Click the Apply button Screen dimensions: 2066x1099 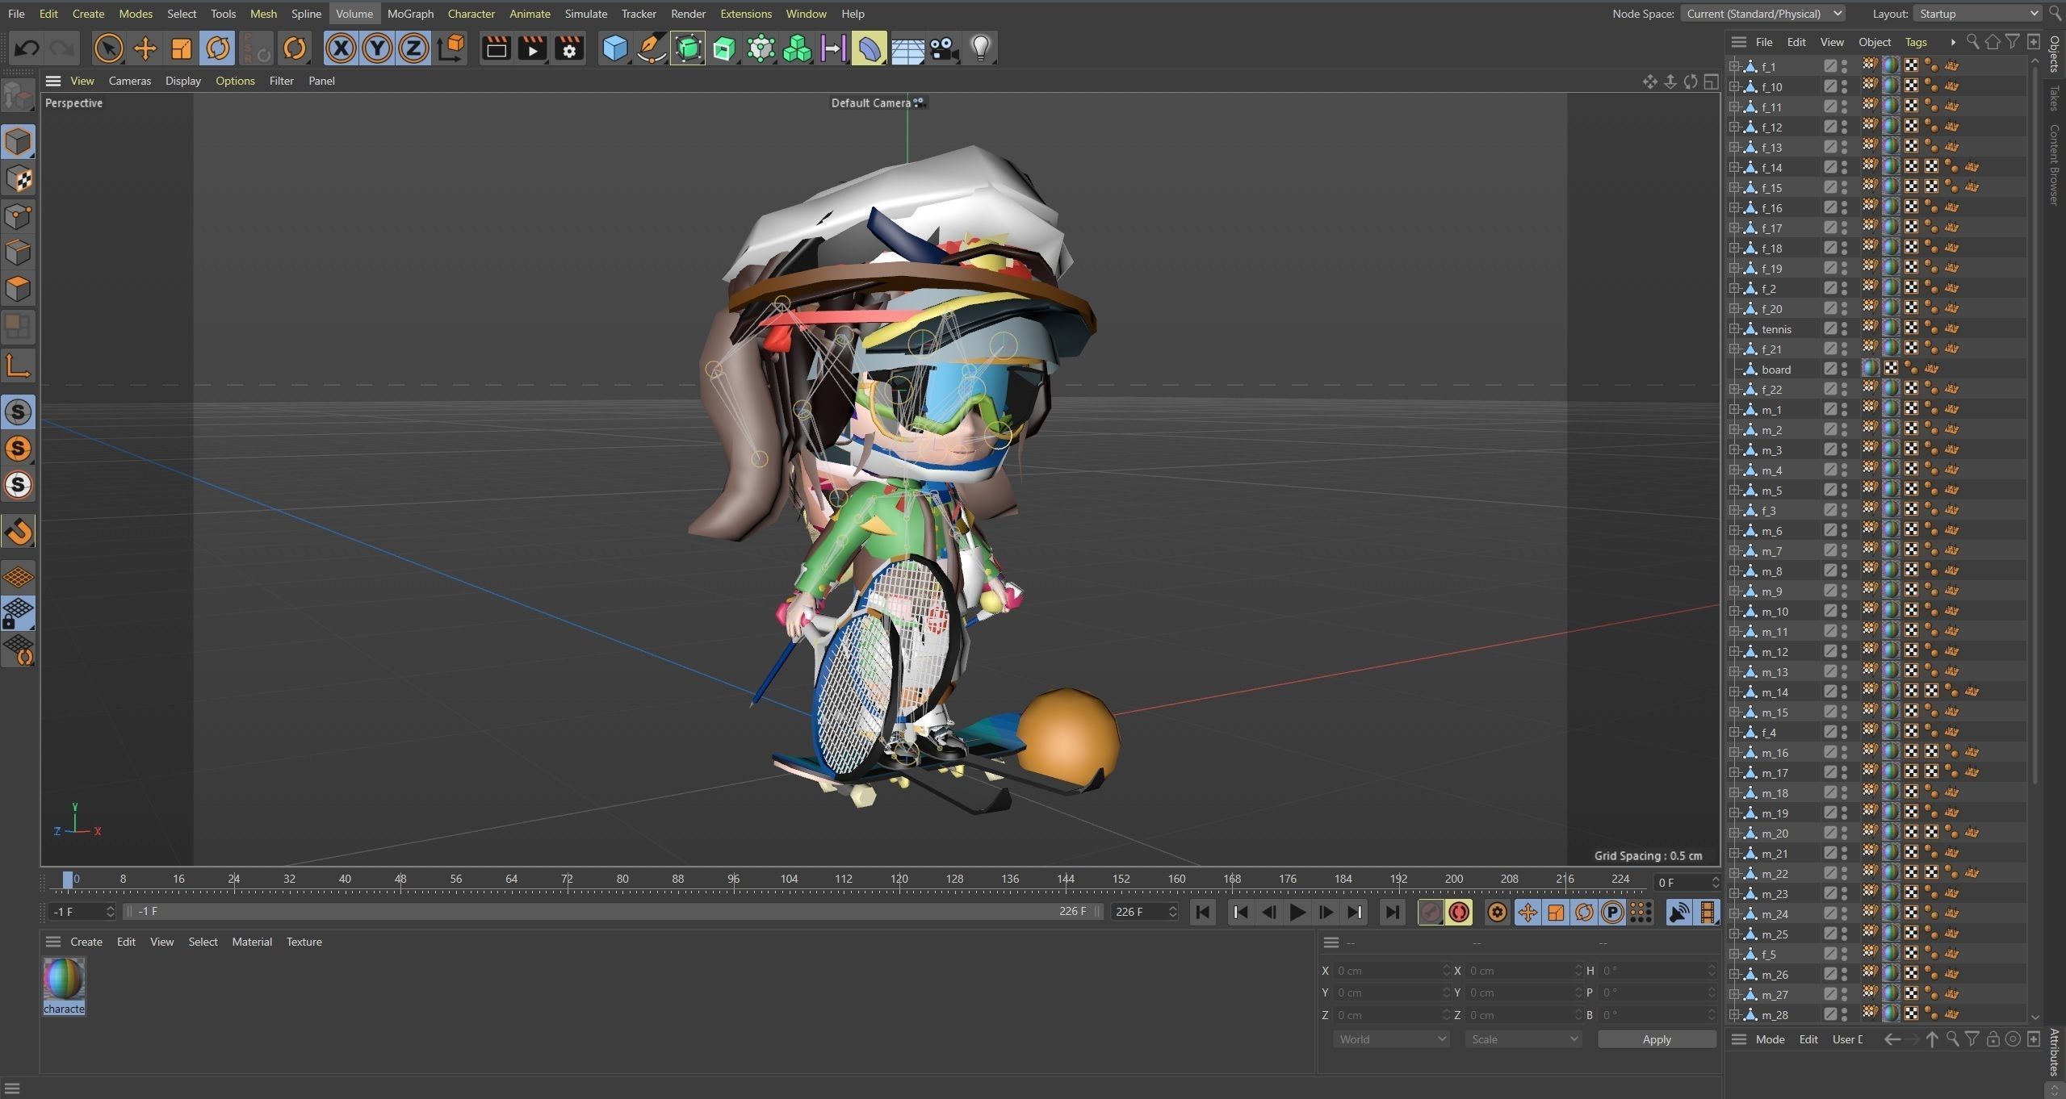tap(1657, 1039)
